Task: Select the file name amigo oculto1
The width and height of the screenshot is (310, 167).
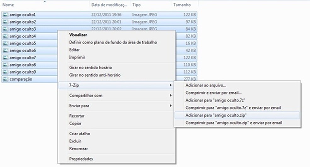Action: (23, 14)
